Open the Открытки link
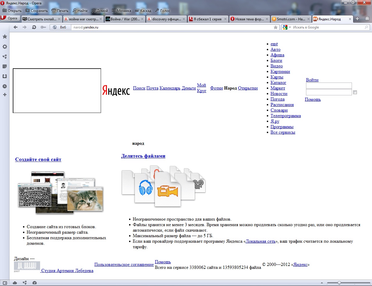Viewport: 372px width, 286px height. [x=248, y=88]
